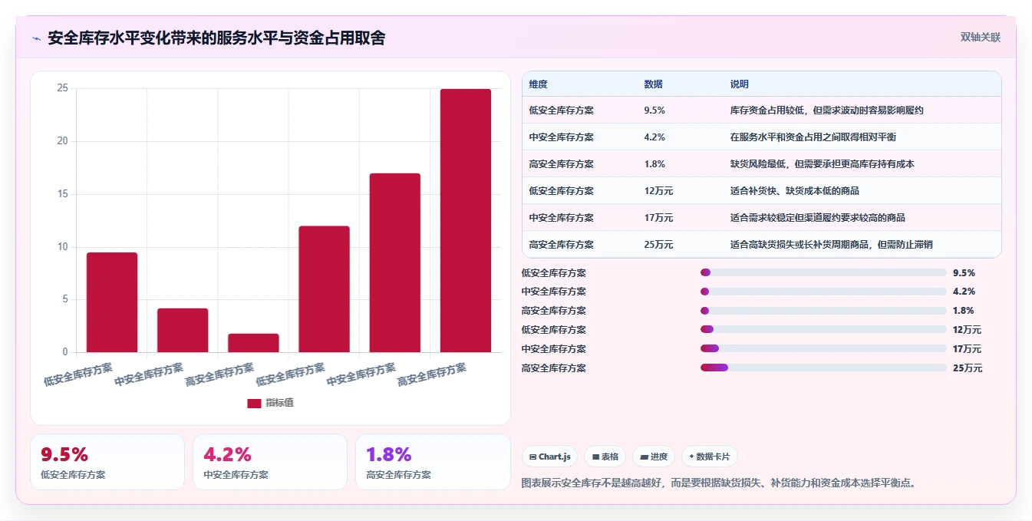Click the 低安全库存方案 cell in the 9.5% table row

(561, 110)
